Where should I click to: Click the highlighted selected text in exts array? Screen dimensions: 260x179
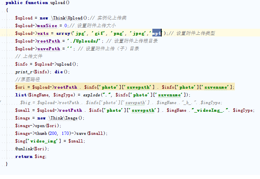coord(157,33)
